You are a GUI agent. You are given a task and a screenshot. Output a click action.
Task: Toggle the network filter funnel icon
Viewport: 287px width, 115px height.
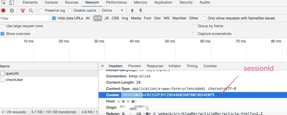tap(23, 11)
